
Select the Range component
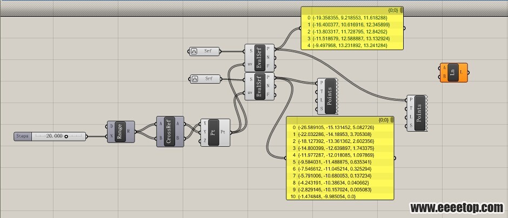[x=120, y=132]
